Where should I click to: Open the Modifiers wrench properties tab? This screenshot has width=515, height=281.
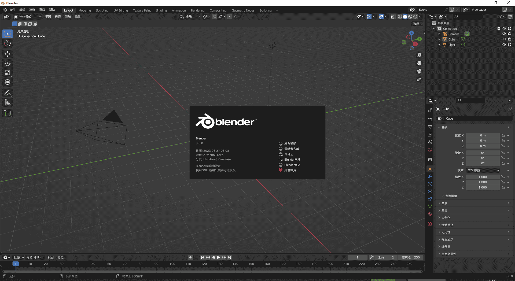pyautogui.click(x=430, y=176)
